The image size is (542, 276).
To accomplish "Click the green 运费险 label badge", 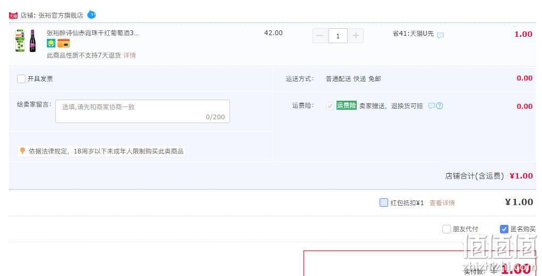I will click(x=347, y=105).
